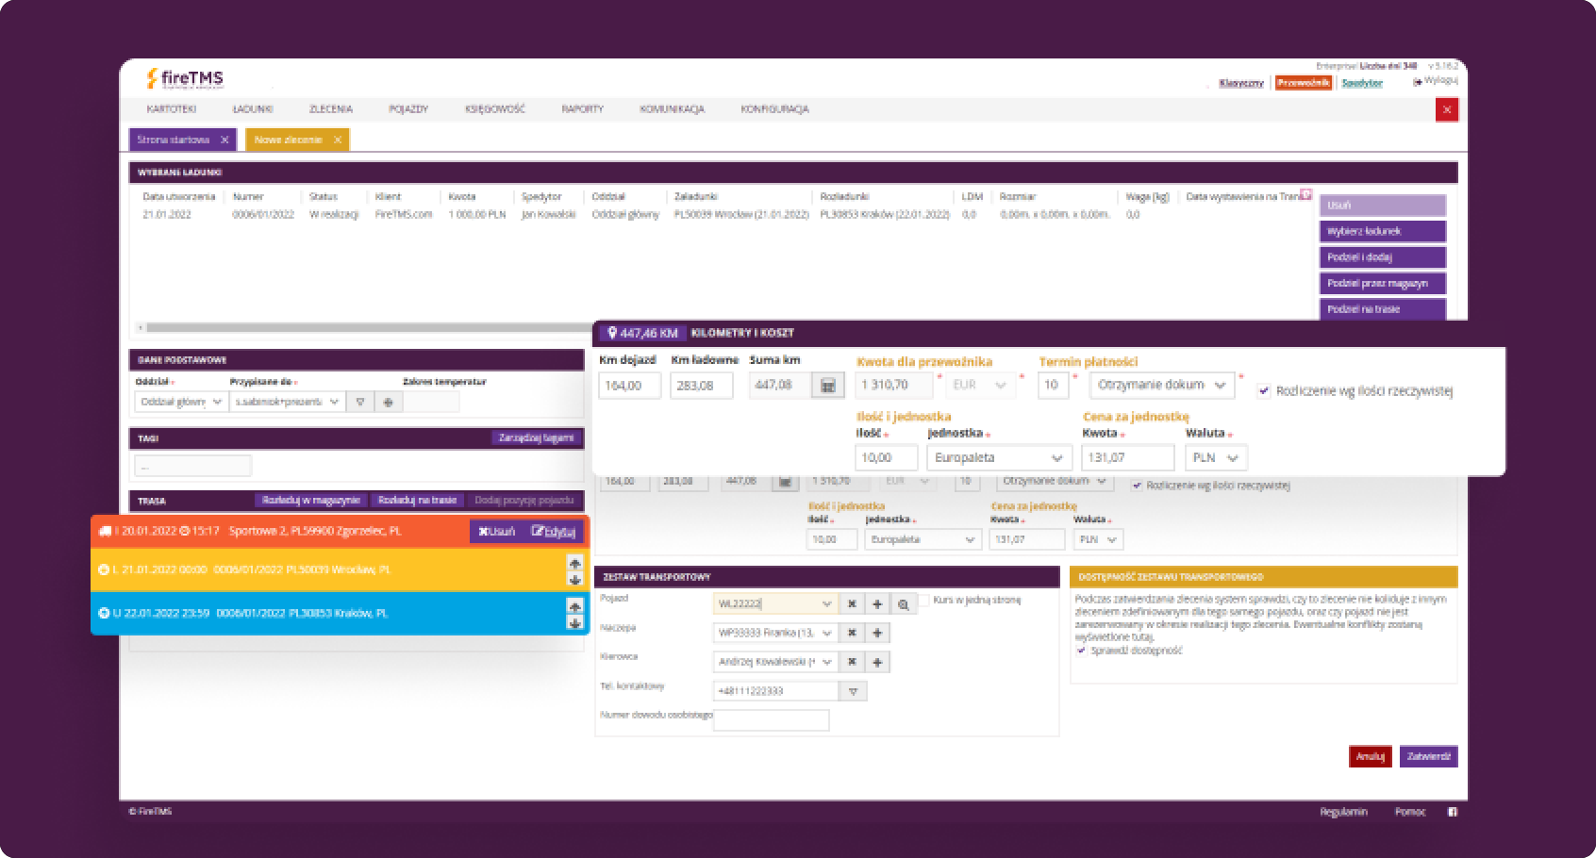Viewport: 1596px width, 858px height.
Task: Expand the Otrzymanie dokum payment term dropdown
Action: point(1161,385)
